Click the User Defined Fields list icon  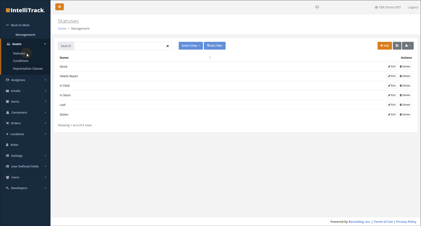[8, 166]
